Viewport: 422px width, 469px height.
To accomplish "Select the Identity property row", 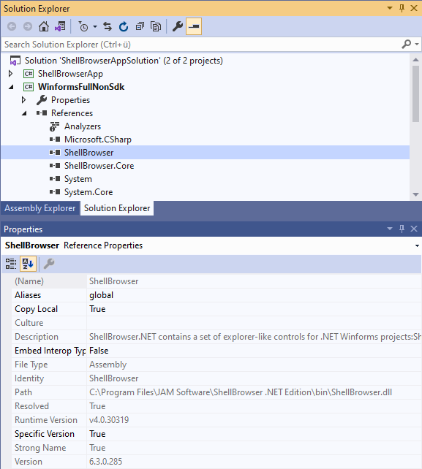I will (x=216, y=378).
